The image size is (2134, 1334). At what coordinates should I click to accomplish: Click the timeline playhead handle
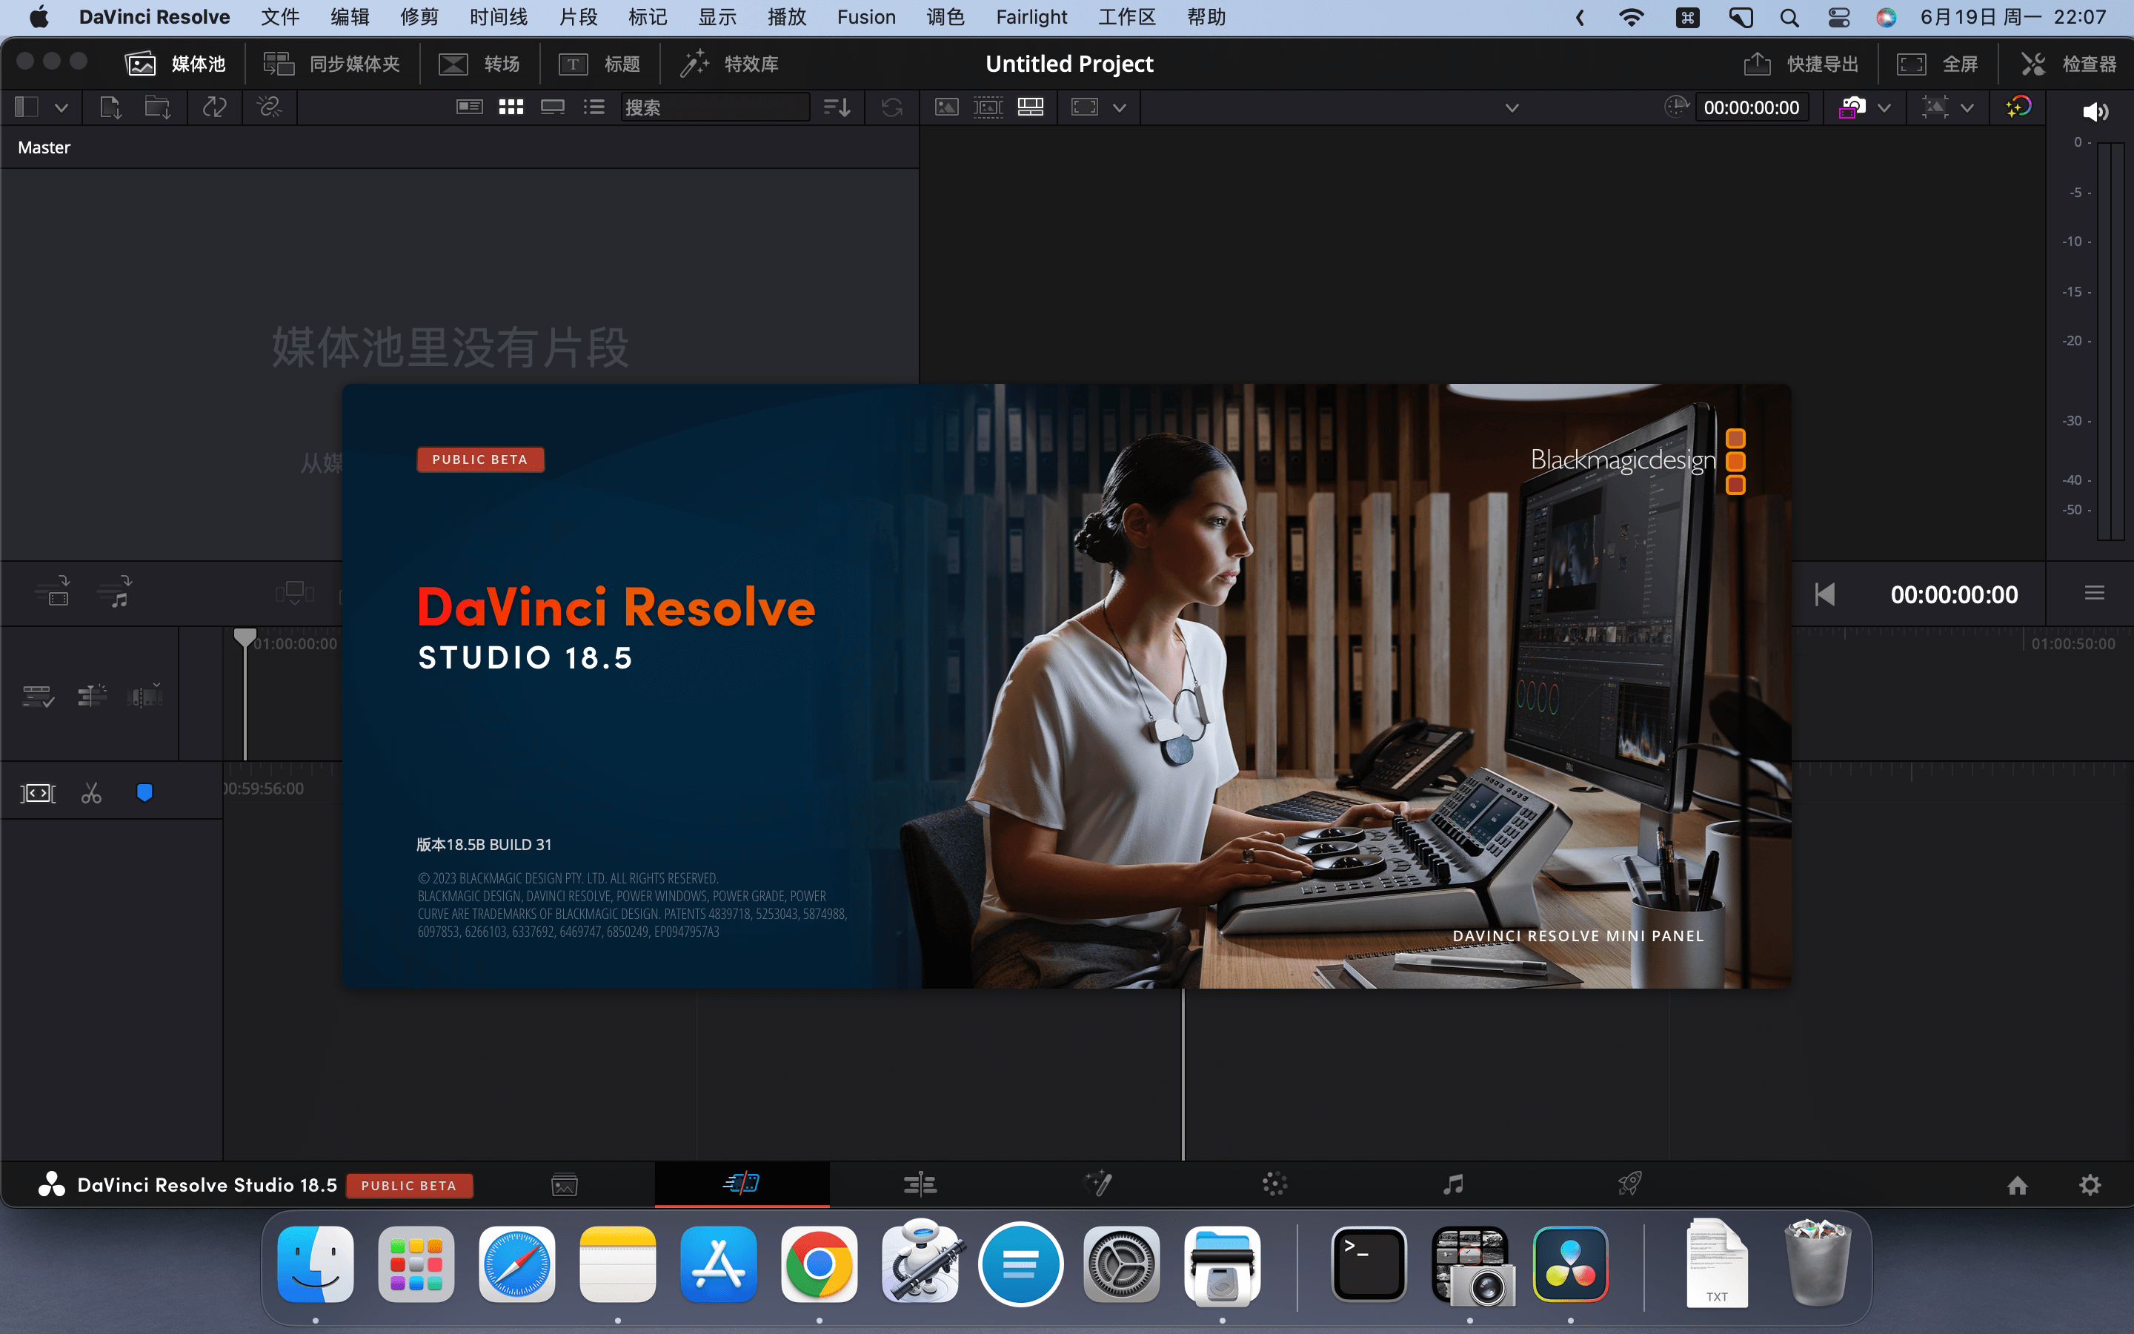245,638
